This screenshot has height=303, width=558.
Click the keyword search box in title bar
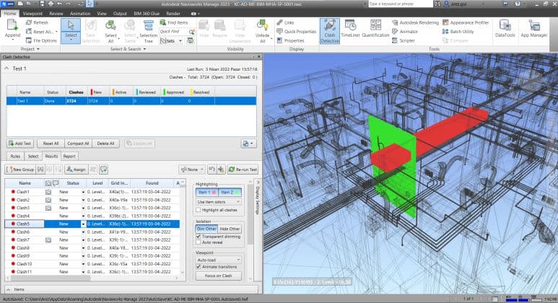tap(401, 4)
